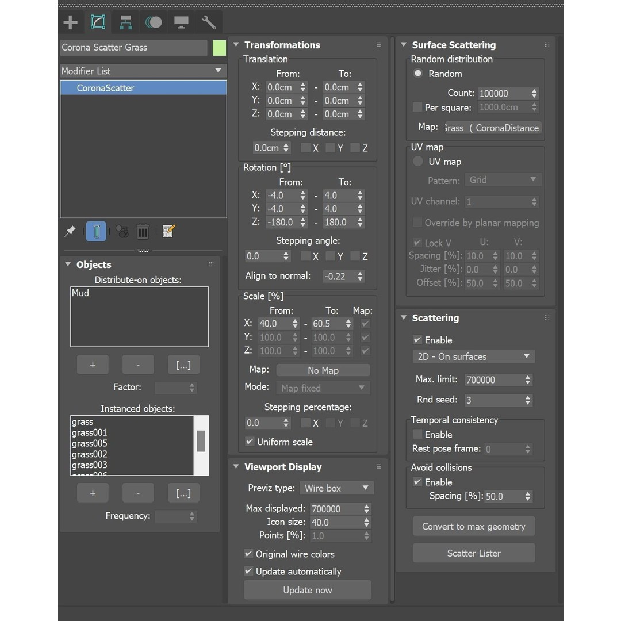Open the 2D - On surfaces dropdown
This screenshot has width=621, height=621.
click(x=474, y=356)
